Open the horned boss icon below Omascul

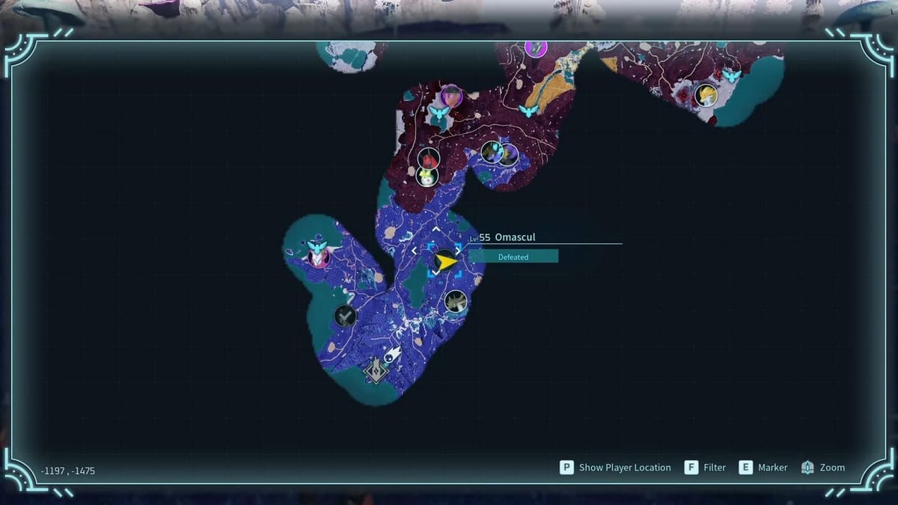click(x=456, y=302)
